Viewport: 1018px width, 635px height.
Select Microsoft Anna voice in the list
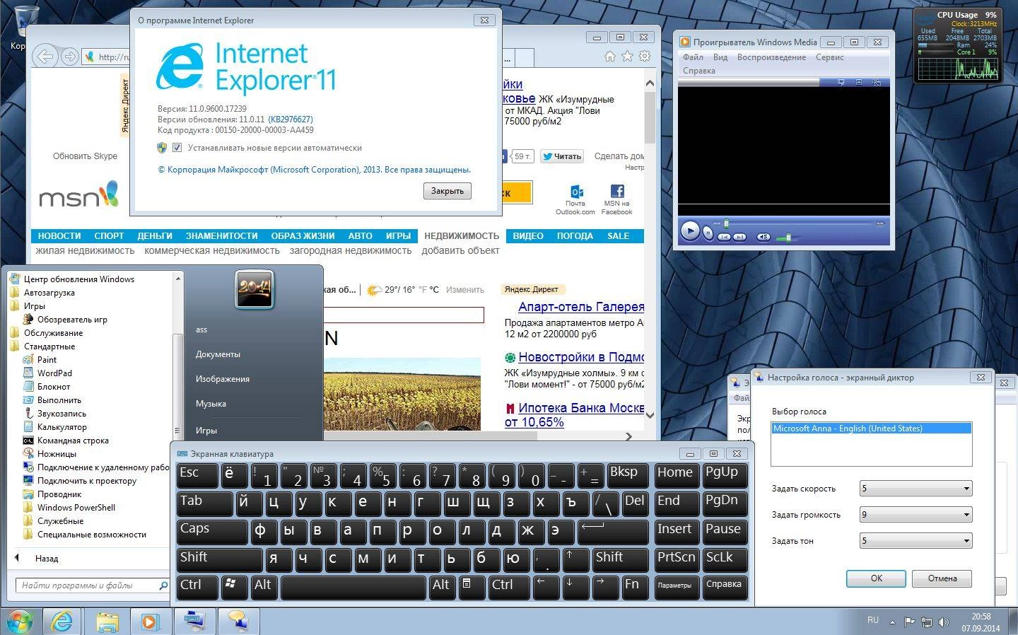tap(871, 429)
